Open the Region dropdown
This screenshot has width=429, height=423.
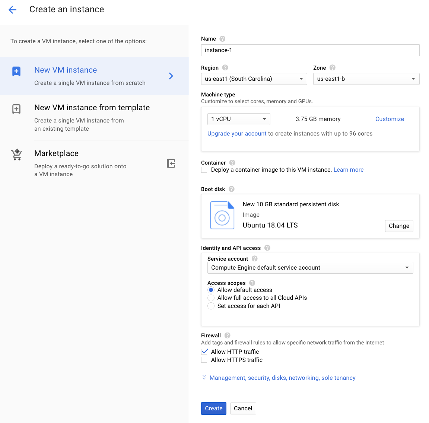click(254, 79)
